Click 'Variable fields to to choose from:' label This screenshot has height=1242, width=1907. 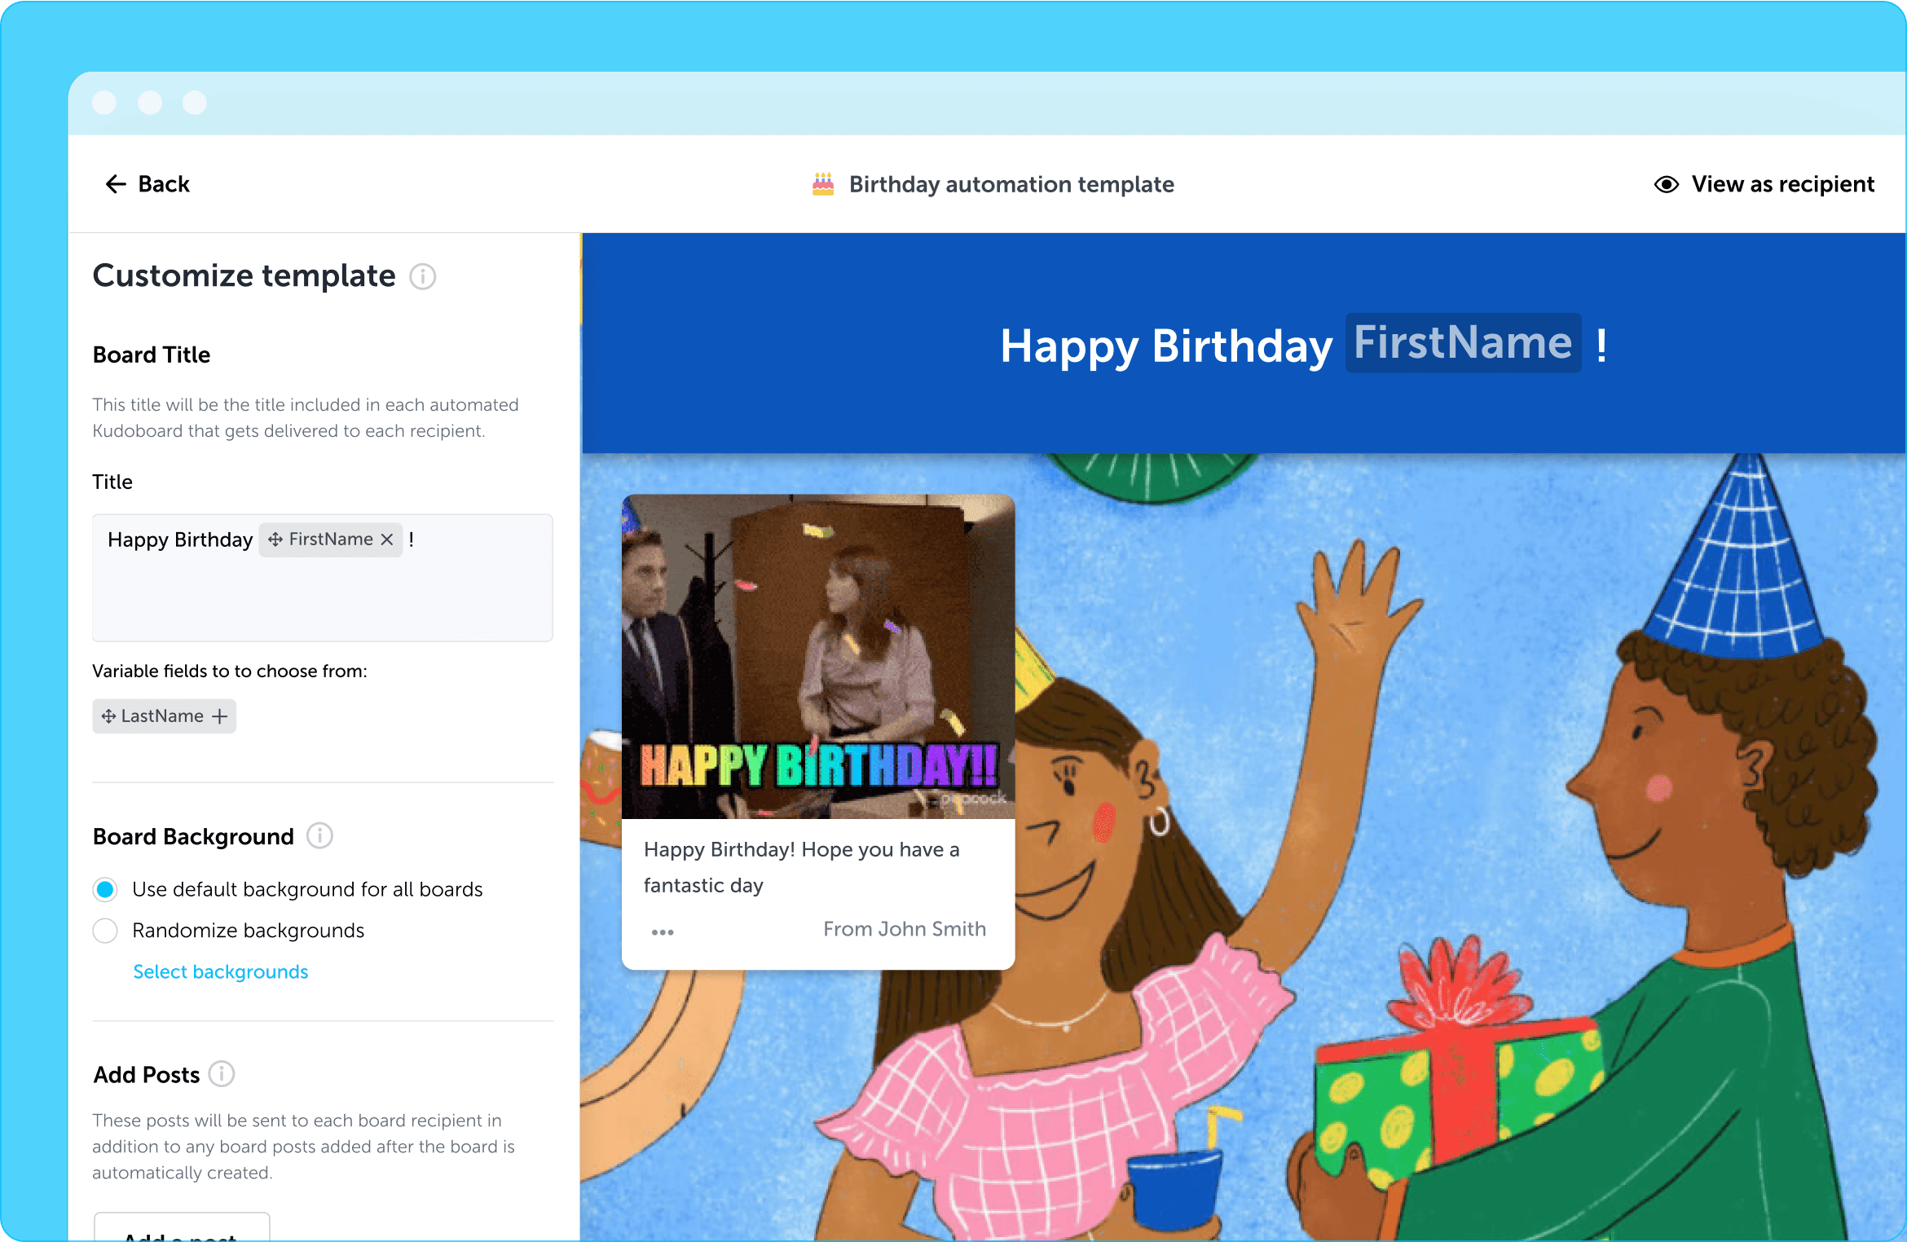[x=230, y=671]
